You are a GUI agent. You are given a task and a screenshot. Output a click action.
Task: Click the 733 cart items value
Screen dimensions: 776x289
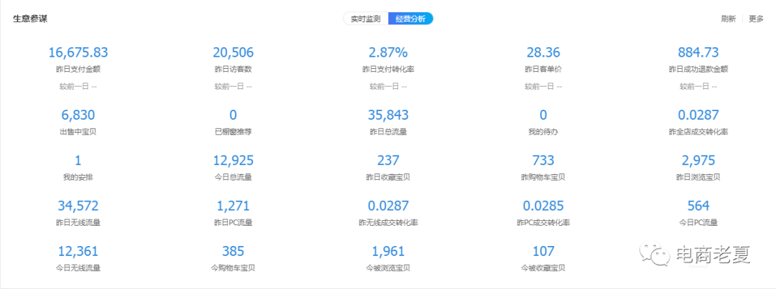[x=543, y=160]
